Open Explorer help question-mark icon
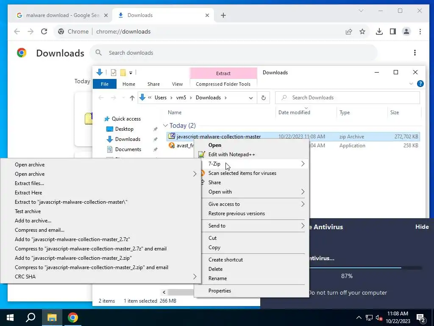Image resolution: width=434 pixels, height=326 pixels. 420,84
